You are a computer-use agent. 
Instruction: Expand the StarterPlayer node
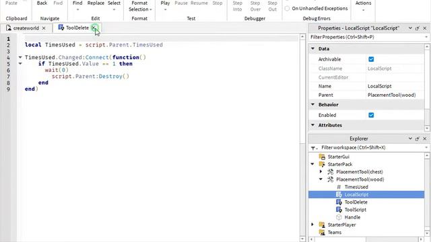312,225
